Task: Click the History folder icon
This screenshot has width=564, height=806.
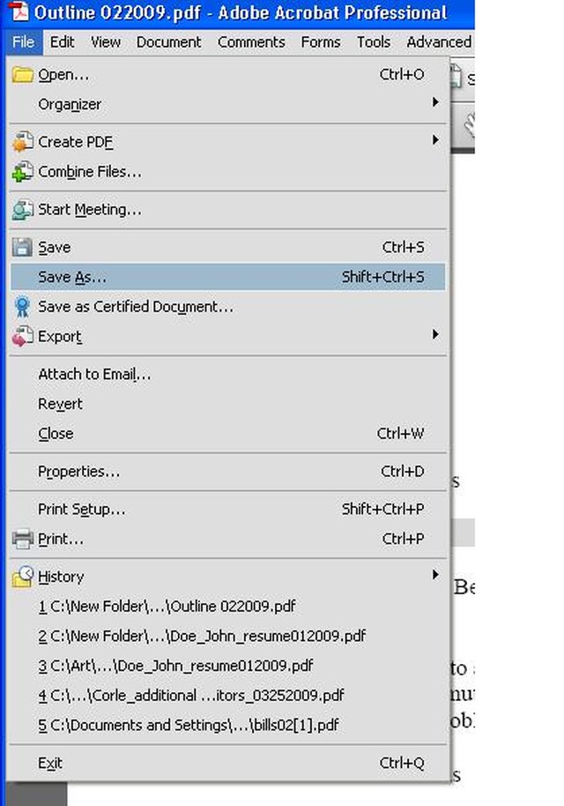Action: [22, 577]
